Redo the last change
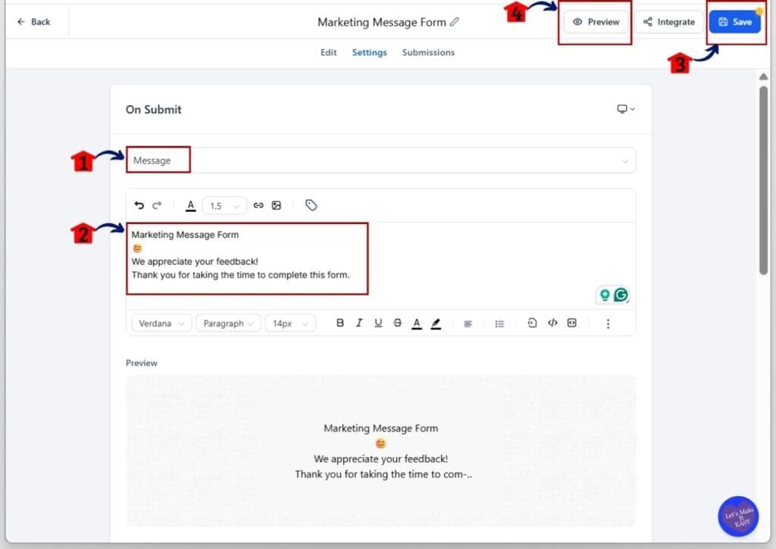Viewport: 776px width, 549px height. (158, 205)
